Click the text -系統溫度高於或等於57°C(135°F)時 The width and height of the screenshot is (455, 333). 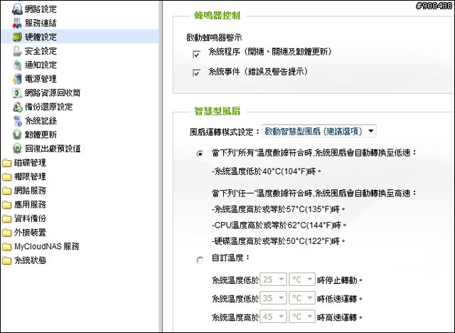(x=279, y=209)
